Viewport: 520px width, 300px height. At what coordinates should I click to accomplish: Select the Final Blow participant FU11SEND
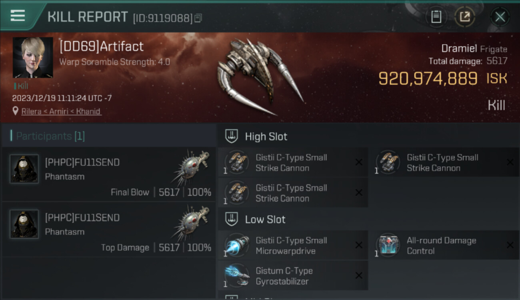109,174
